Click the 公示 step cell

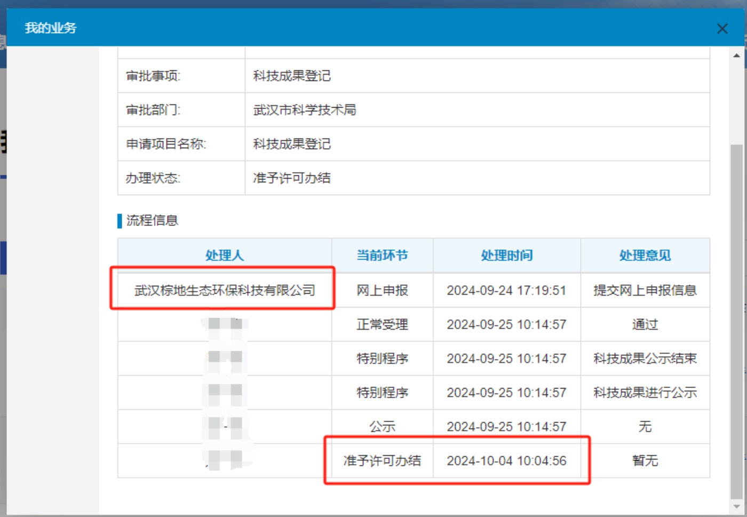click(382, 426)
